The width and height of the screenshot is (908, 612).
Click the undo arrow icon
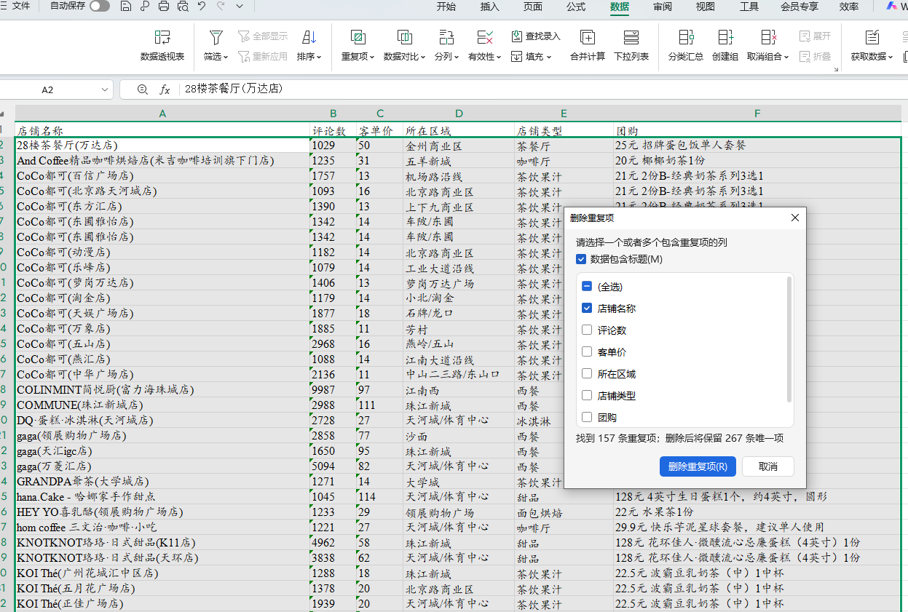tap(202, 7)
